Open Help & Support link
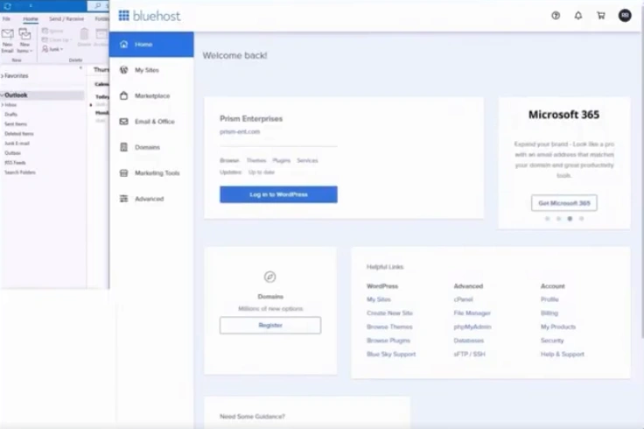 563,354
